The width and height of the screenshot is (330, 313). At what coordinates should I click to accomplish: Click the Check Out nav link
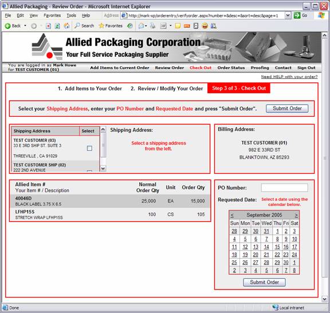pyautogui.click(x=201, y=68)
